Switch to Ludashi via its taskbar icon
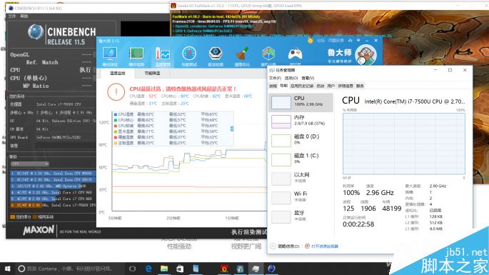 (x=240, y=269)
